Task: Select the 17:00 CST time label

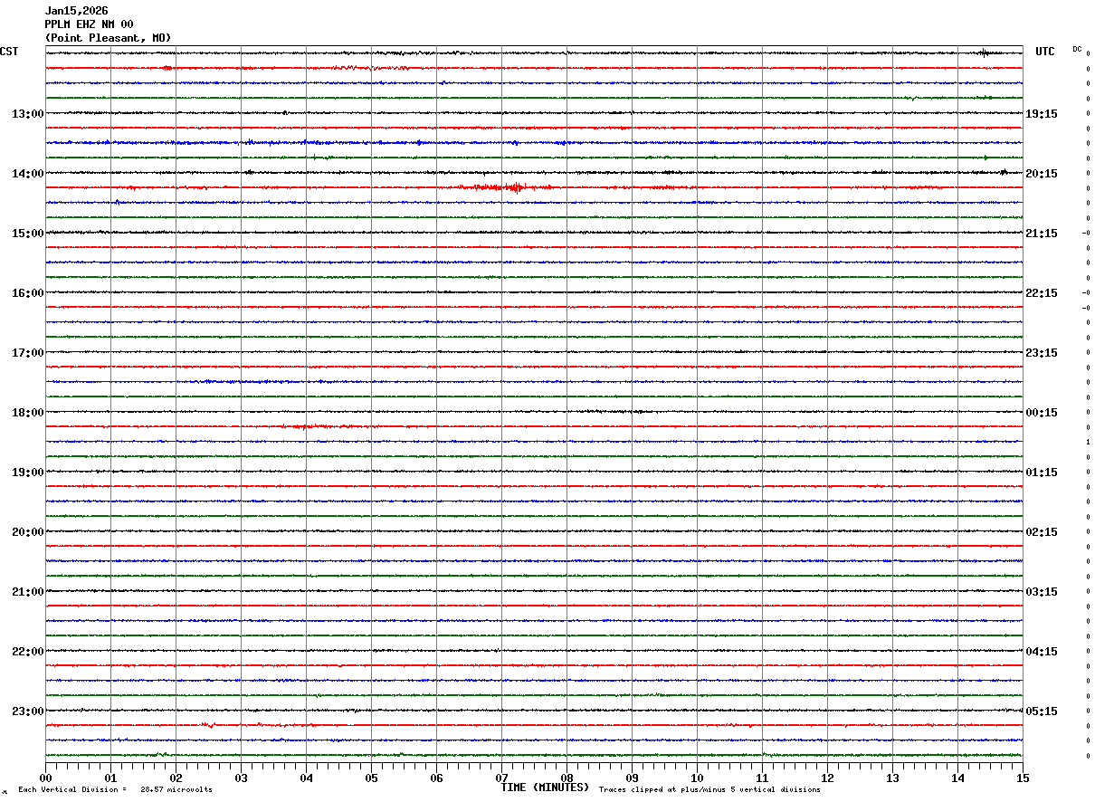Action: pyautogui.click(x=27, y=353)
